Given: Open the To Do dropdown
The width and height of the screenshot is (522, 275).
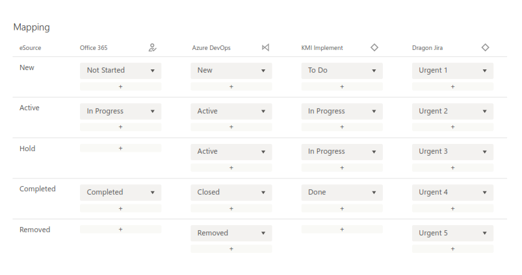Looking at the screenshot, I should pyautogui.click(x=342, y=70).
